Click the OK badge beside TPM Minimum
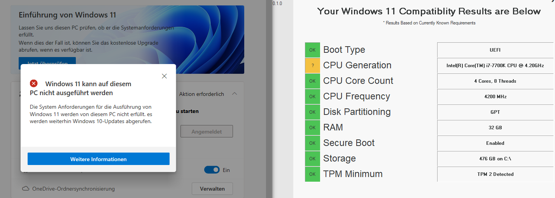This screenshot has height=198, width=555. [x=312, y=174]
